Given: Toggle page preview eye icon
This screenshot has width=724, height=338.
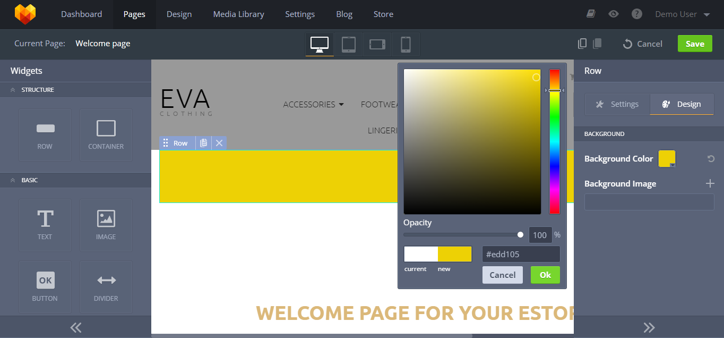Looking at the screenshot, I should click(614, 14).
